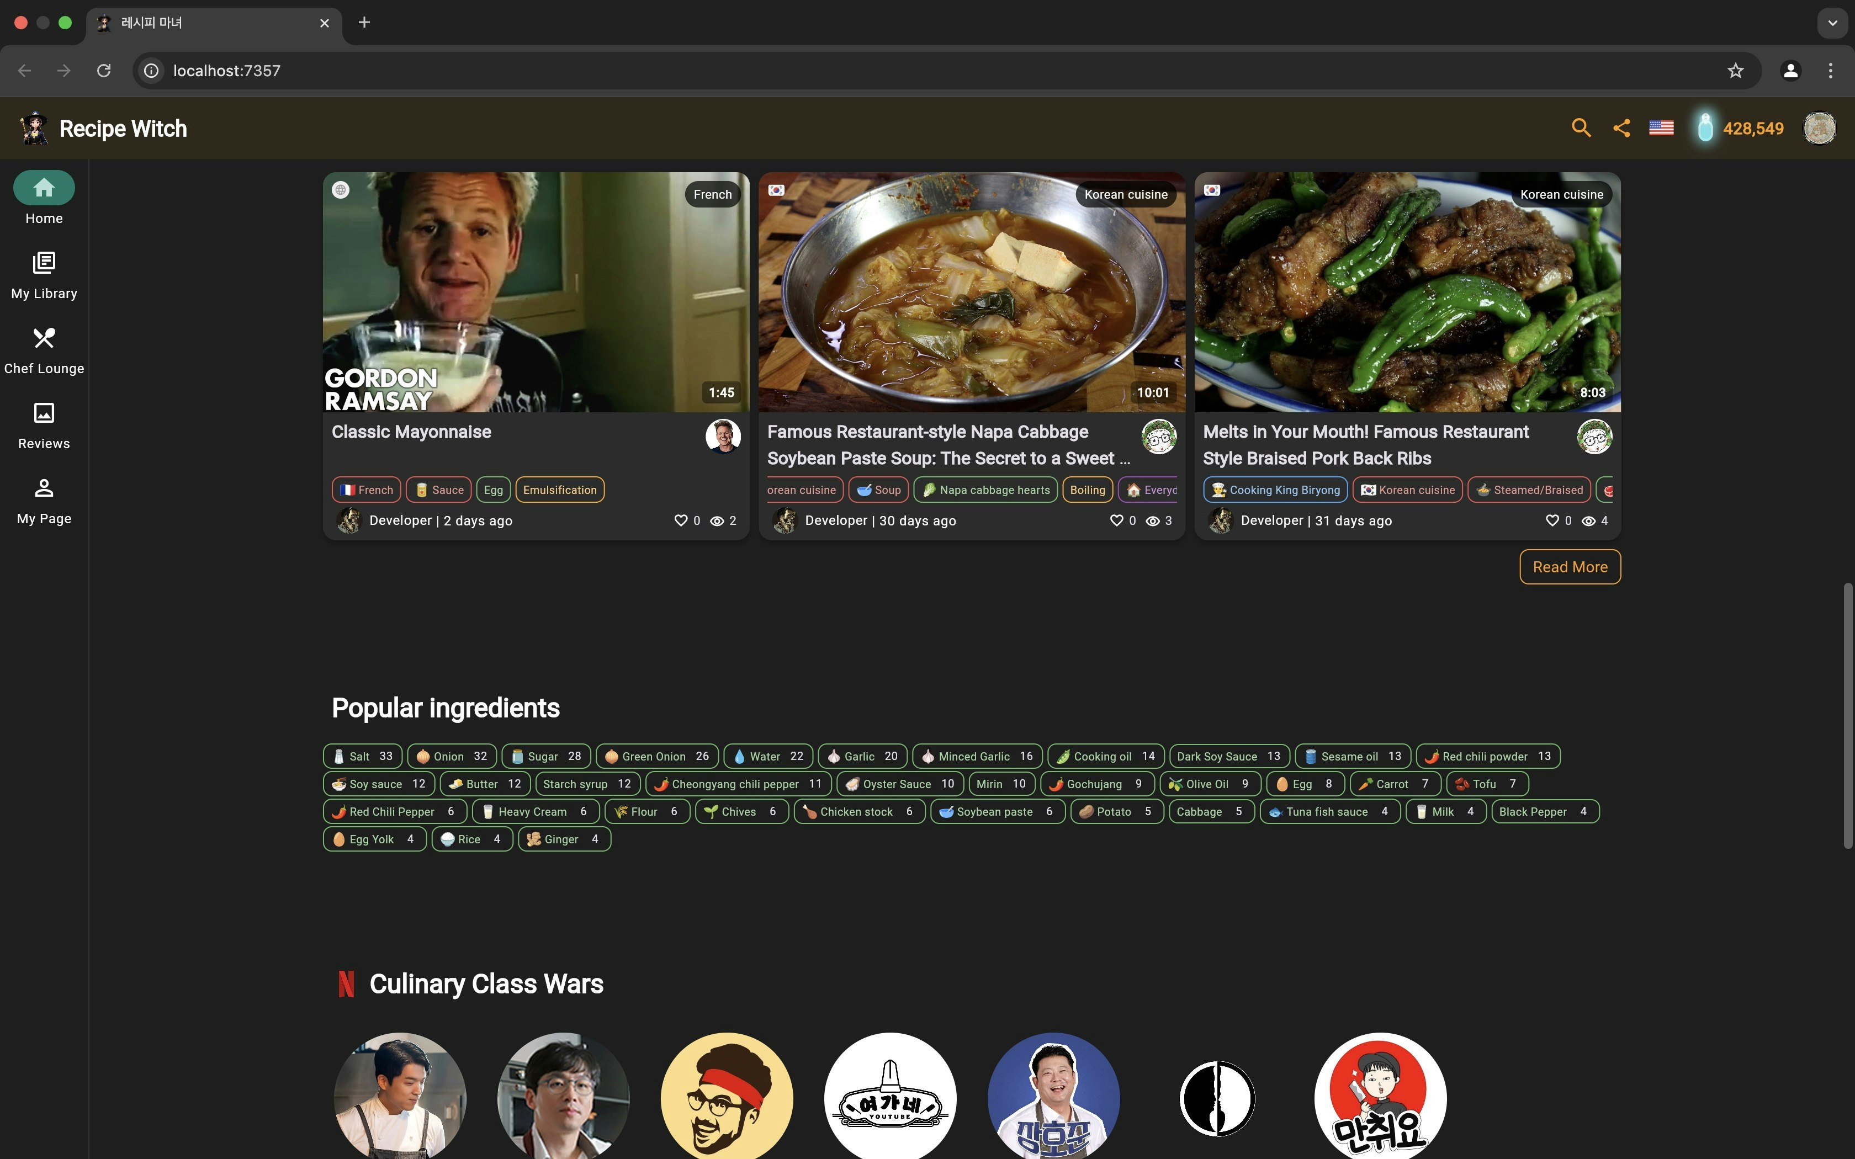
Task: Click Korean flag icon on pork ribs thumbnail
Action: click(x=1212, y=189)
